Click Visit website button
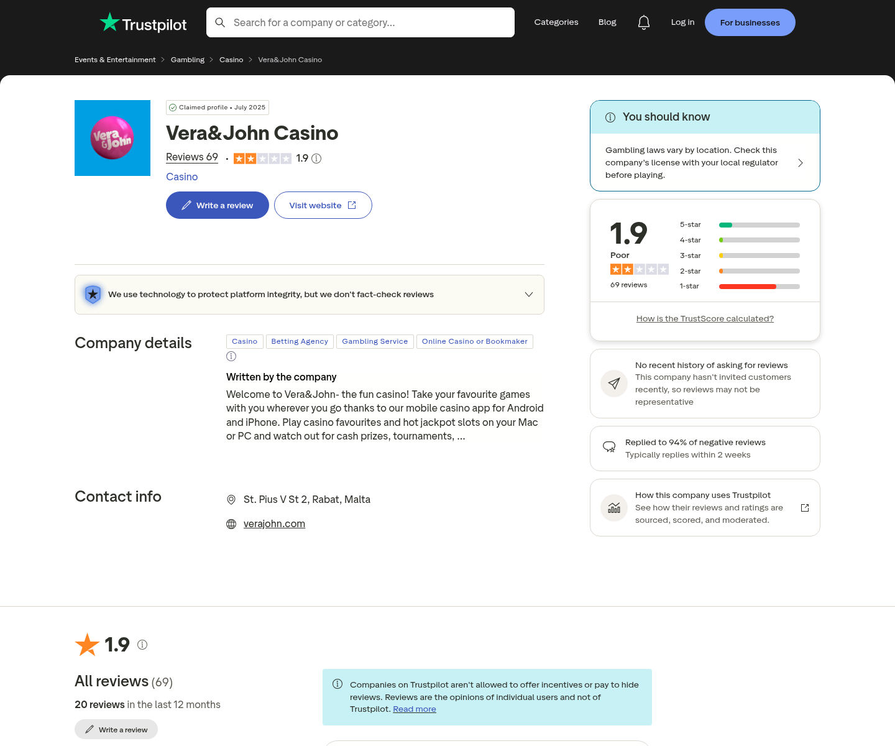The image size is (895, 746). (x=323, y=205)
